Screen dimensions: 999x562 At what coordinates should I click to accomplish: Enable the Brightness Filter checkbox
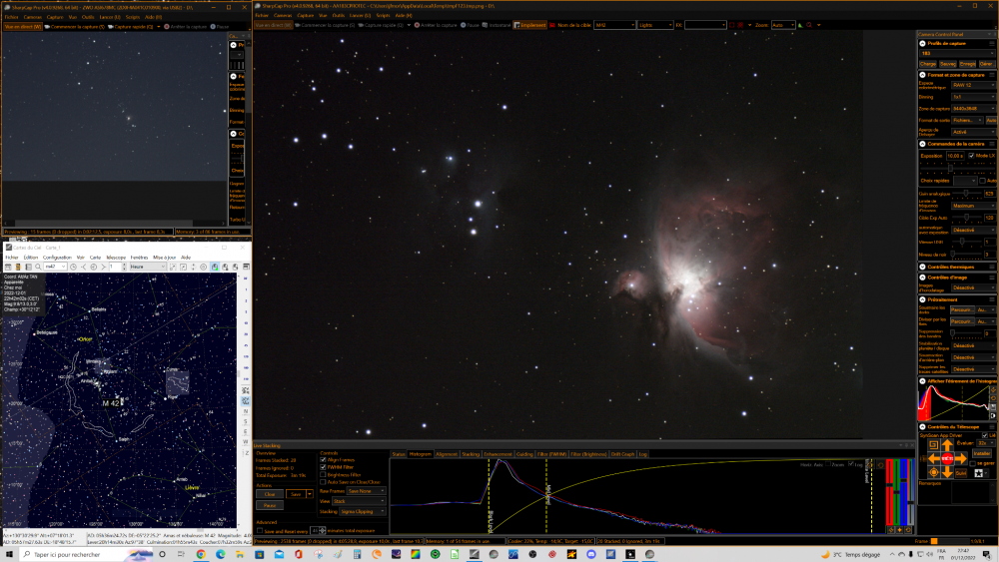click(323, 475)
